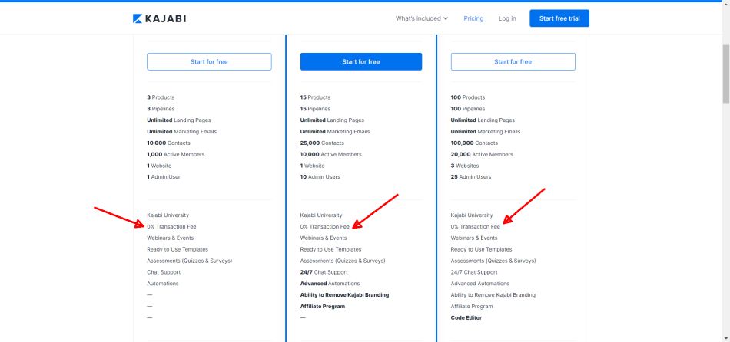Click "0% Transaction Fee" in the first plan
This screenshot has height=342, width=730.
coord(172,227)
